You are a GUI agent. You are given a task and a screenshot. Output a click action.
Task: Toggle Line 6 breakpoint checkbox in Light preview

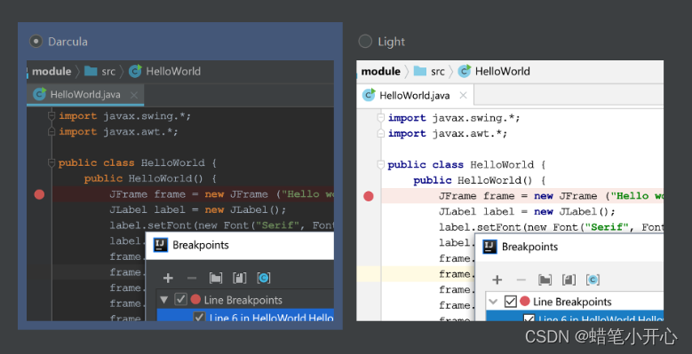tap(529, 318)
